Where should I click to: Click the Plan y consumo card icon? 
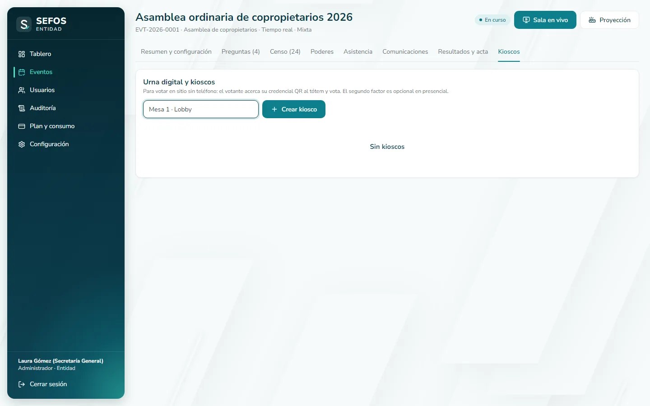click(22, 126)
